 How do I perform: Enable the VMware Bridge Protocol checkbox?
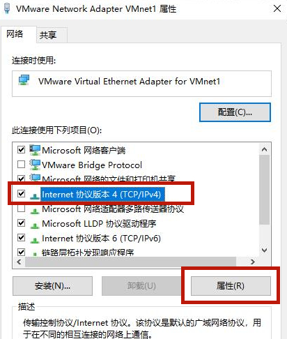click(22, 165)
